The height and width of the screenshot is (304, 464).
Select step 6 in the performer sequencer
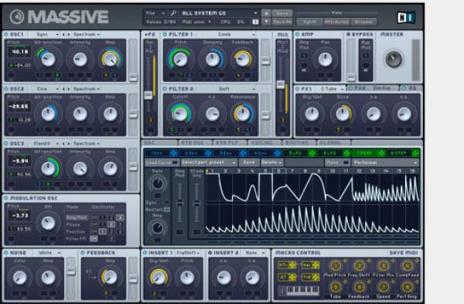(278, 171)
